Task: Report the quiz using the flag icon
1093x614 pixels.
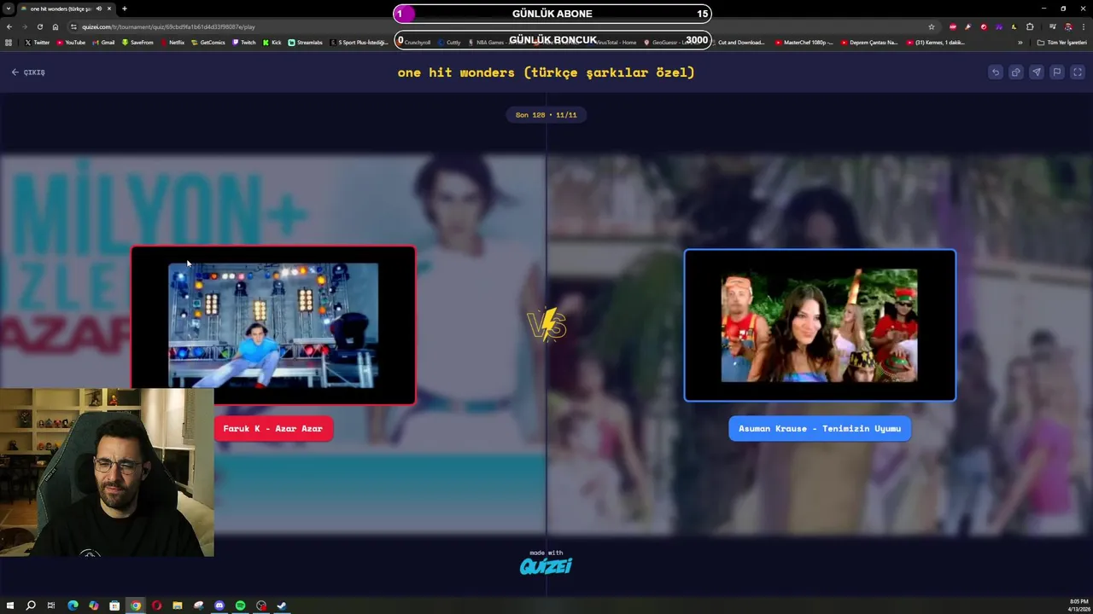Action: point(1056,72)
